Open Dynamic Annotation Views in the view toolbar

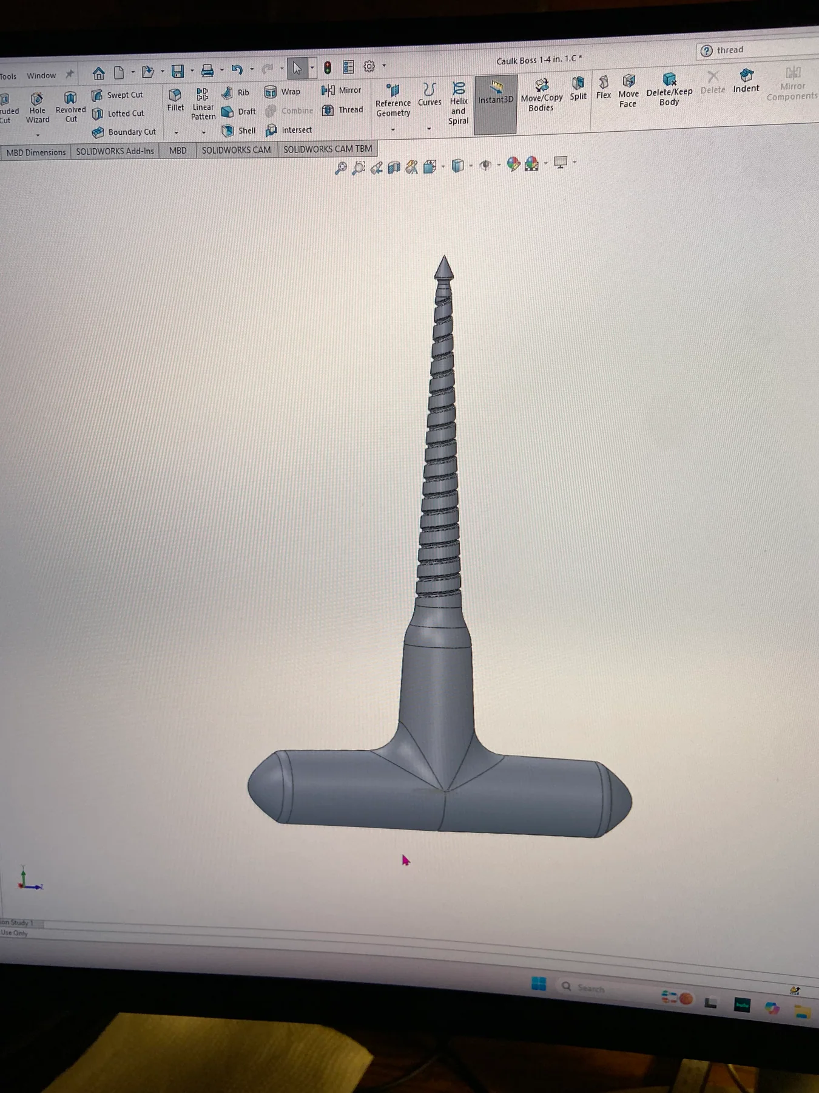click(x=411, y=167)
